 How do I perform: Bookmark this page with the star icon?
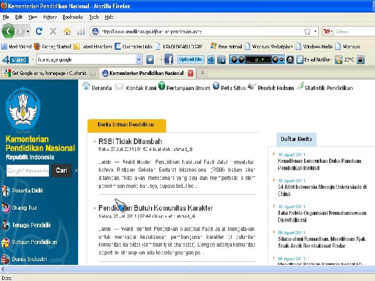point(307,31)
